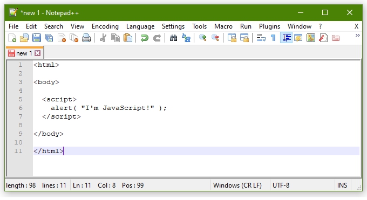
Task: Click the Paste clipboard icon
Action: [128, 38]
